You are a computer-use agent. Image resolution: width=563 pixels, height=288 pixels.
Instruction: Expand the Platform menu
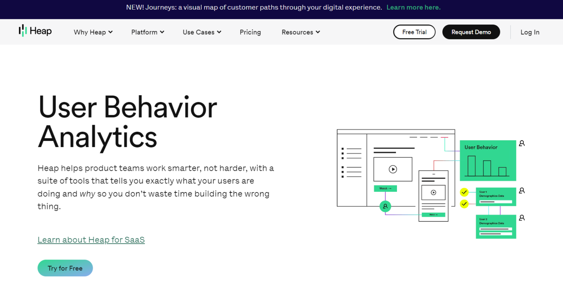pos(147,32)
